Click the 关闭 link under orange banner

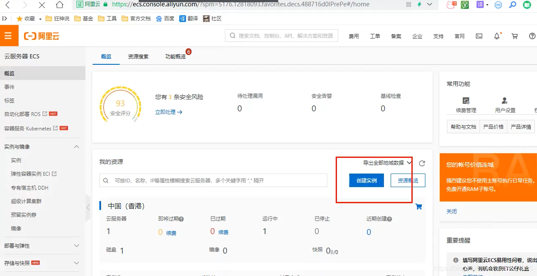point(452,211)
